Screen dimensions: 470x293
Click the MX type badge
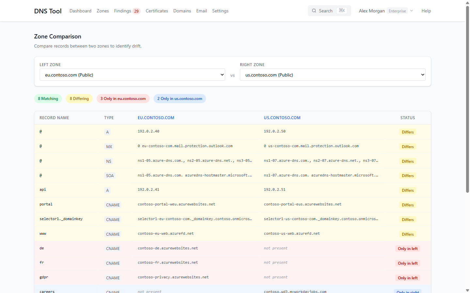coord(109,147)
